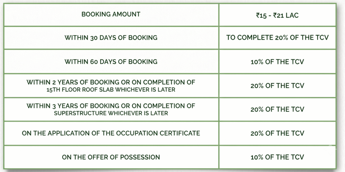This screenshot has height=172, width=345.
Task: Select the ₹15 - ₹21 LAC value
Action: 277,15
